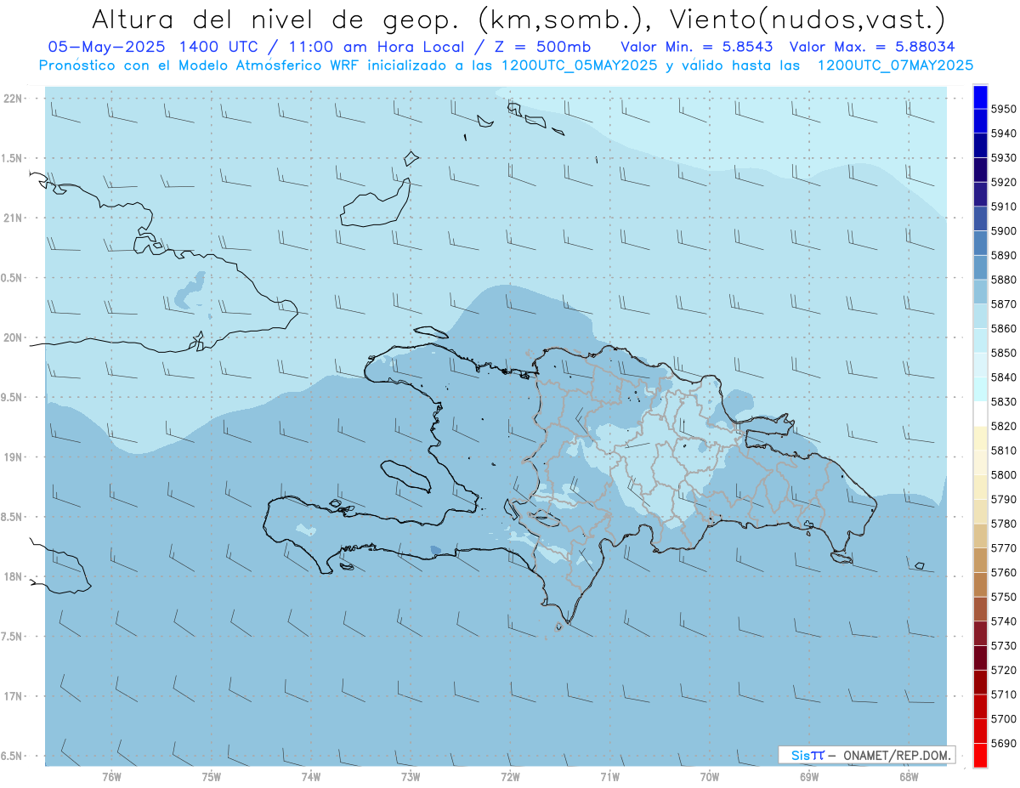Click the 19N latitude axis label
Viewport: 1020px width, 788px height.
(13, 457)
